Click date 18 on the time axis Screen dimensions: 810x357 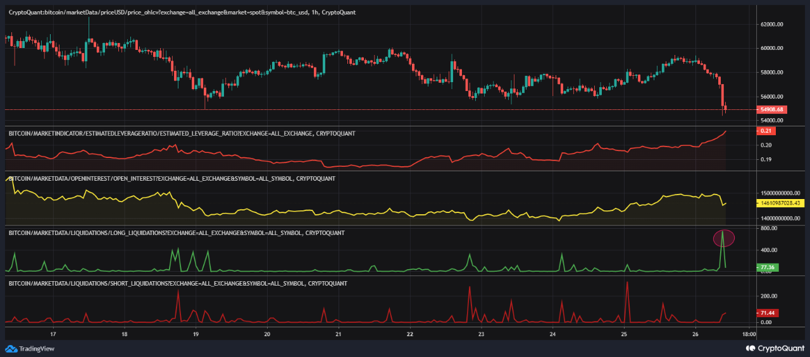pyautogui.click(x=124, y=334)
